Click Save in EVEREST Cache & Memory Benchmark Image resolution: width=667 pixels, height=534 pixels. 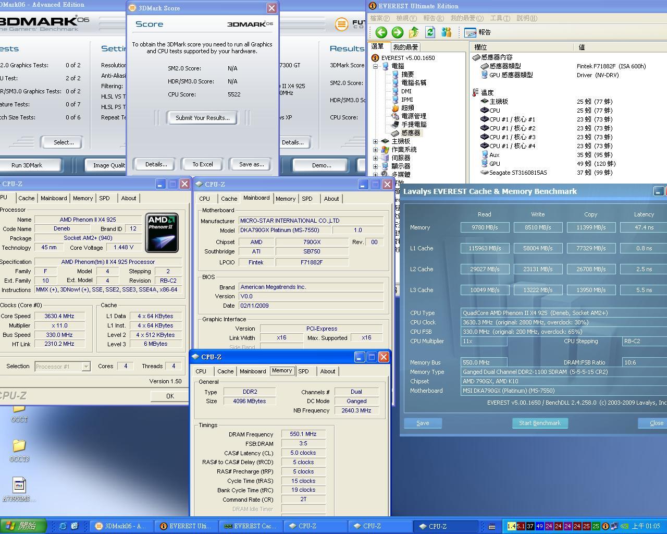[423, 423]
